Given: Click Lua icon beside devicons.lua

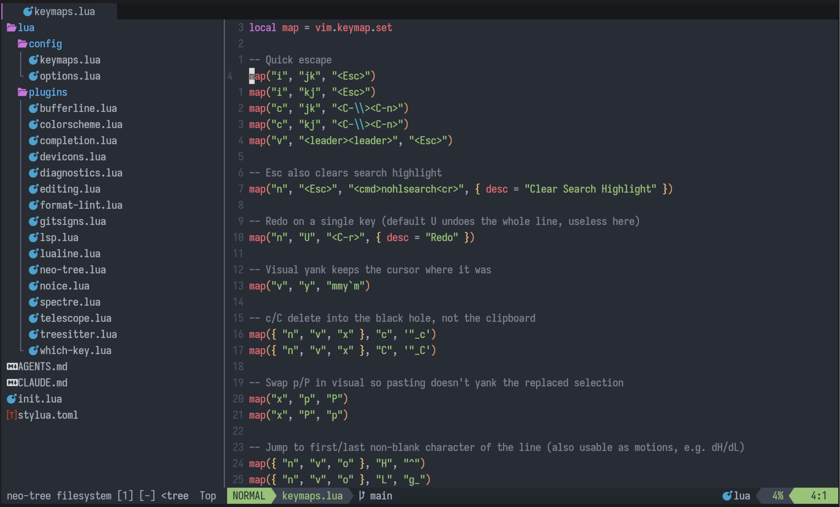Looking at the screenshot, I should click(x=33, y=157).
